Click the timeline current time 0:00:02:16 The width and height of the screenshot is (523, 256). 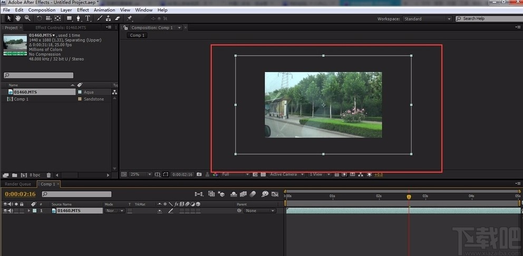[x=20, y=194]
